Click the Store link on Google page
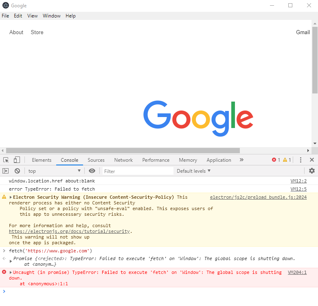The width and height of the screenshot is (318, 306). click(x=37, y=32)
